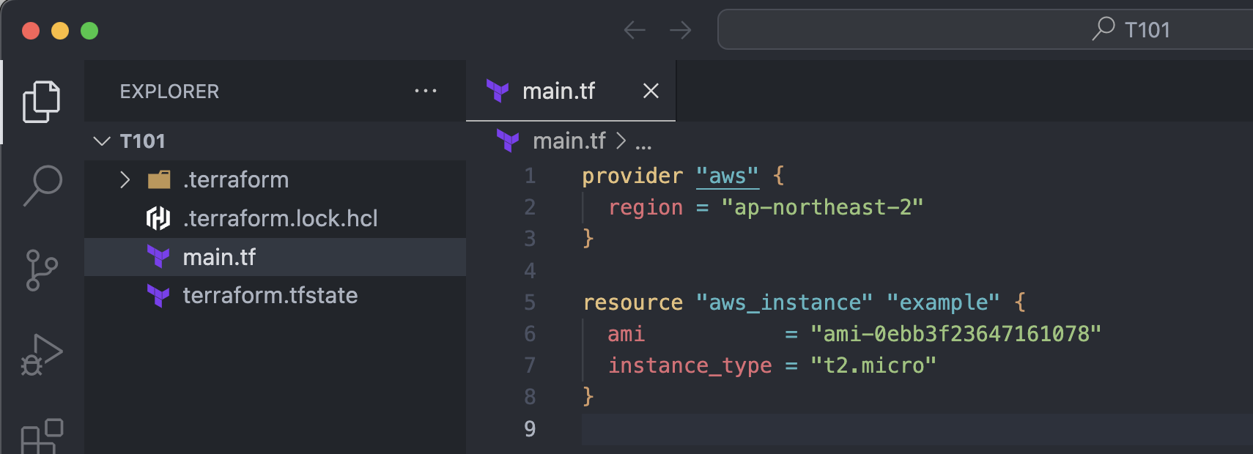
Task: Click main.tf in the breadcrumb
Action: 569,141
